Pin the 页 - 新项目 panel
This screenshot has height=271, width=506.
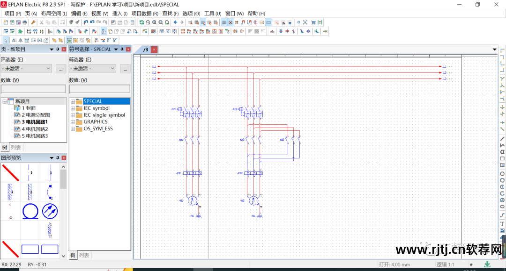point(58,49)
